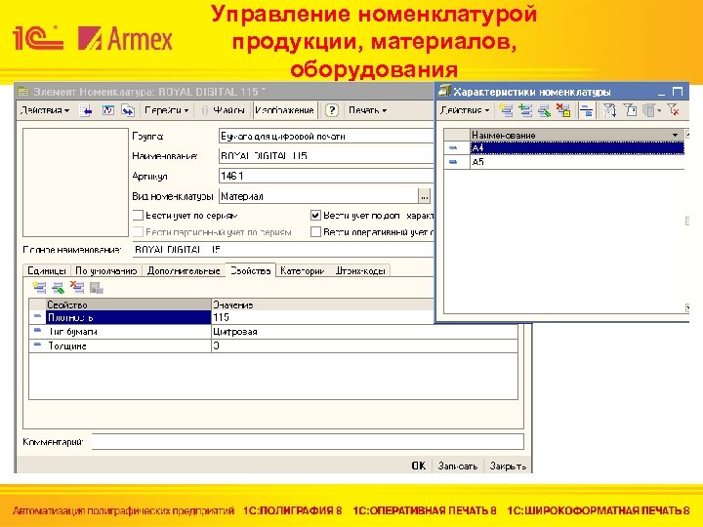The width and height of the screenshot is (703, 527).
Task: Click the blue line icon after deletion mark
Action: (586, 110)
